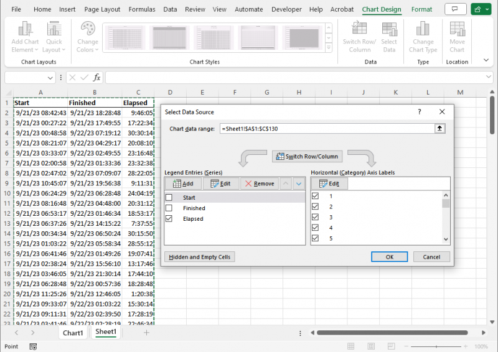
Task: Click Move Chart icon
Action: [457, 37]
